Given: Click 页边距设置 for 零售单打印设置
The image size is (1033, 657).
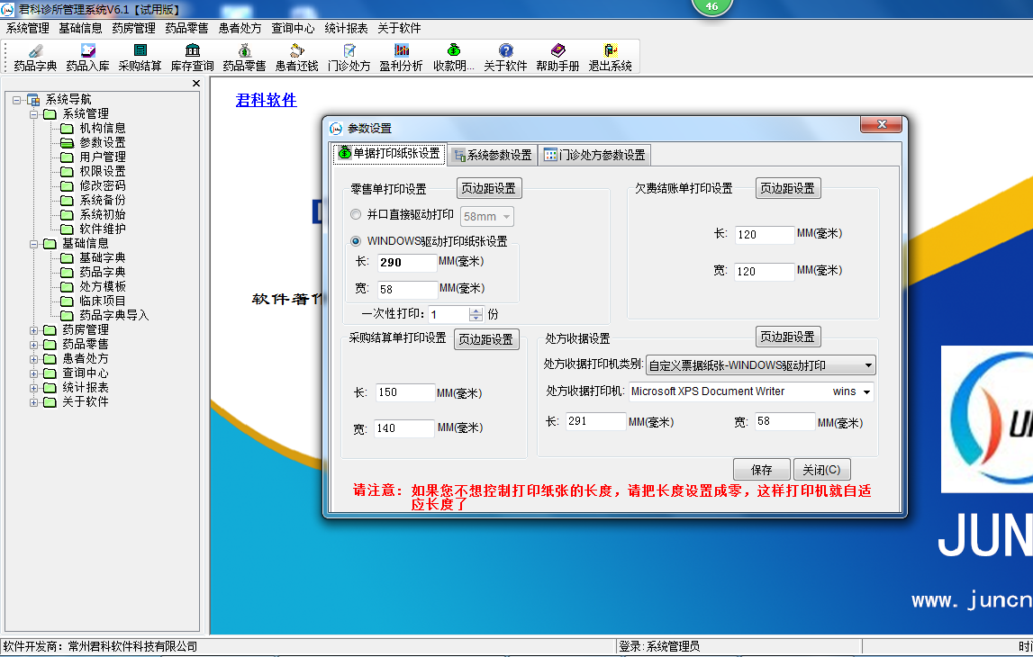Looking at the screenshot, I should pyautogui.click(x=489, y=188).
